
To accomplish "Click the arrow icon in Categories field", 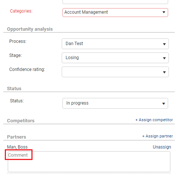I will (x=164, y=12).
